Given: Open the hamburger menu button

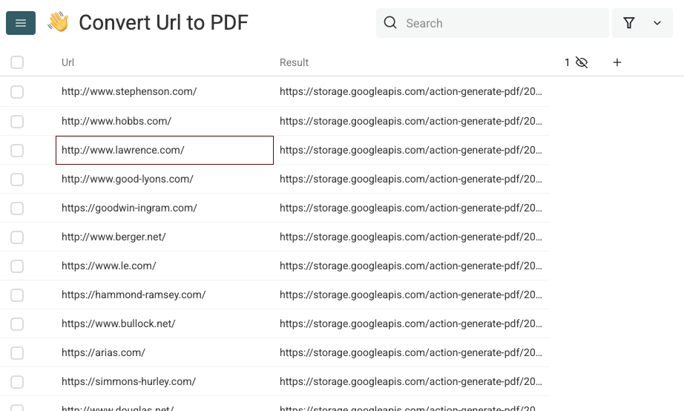Looking at the screenshot, I should point(21,23).
